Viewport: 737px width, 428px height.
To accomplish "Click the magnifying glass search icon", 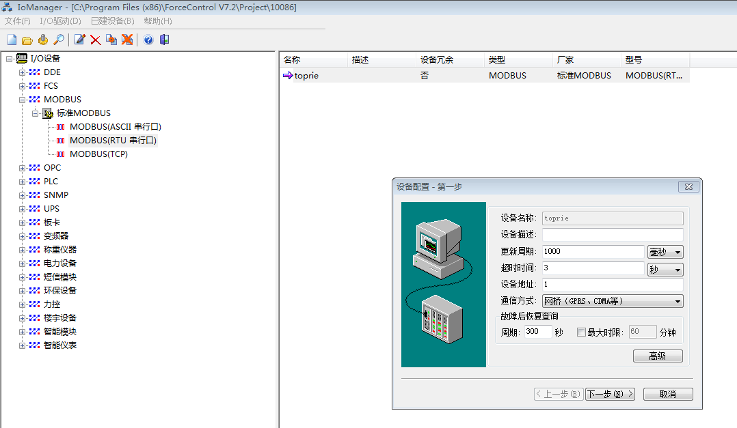I will point(59,40).
